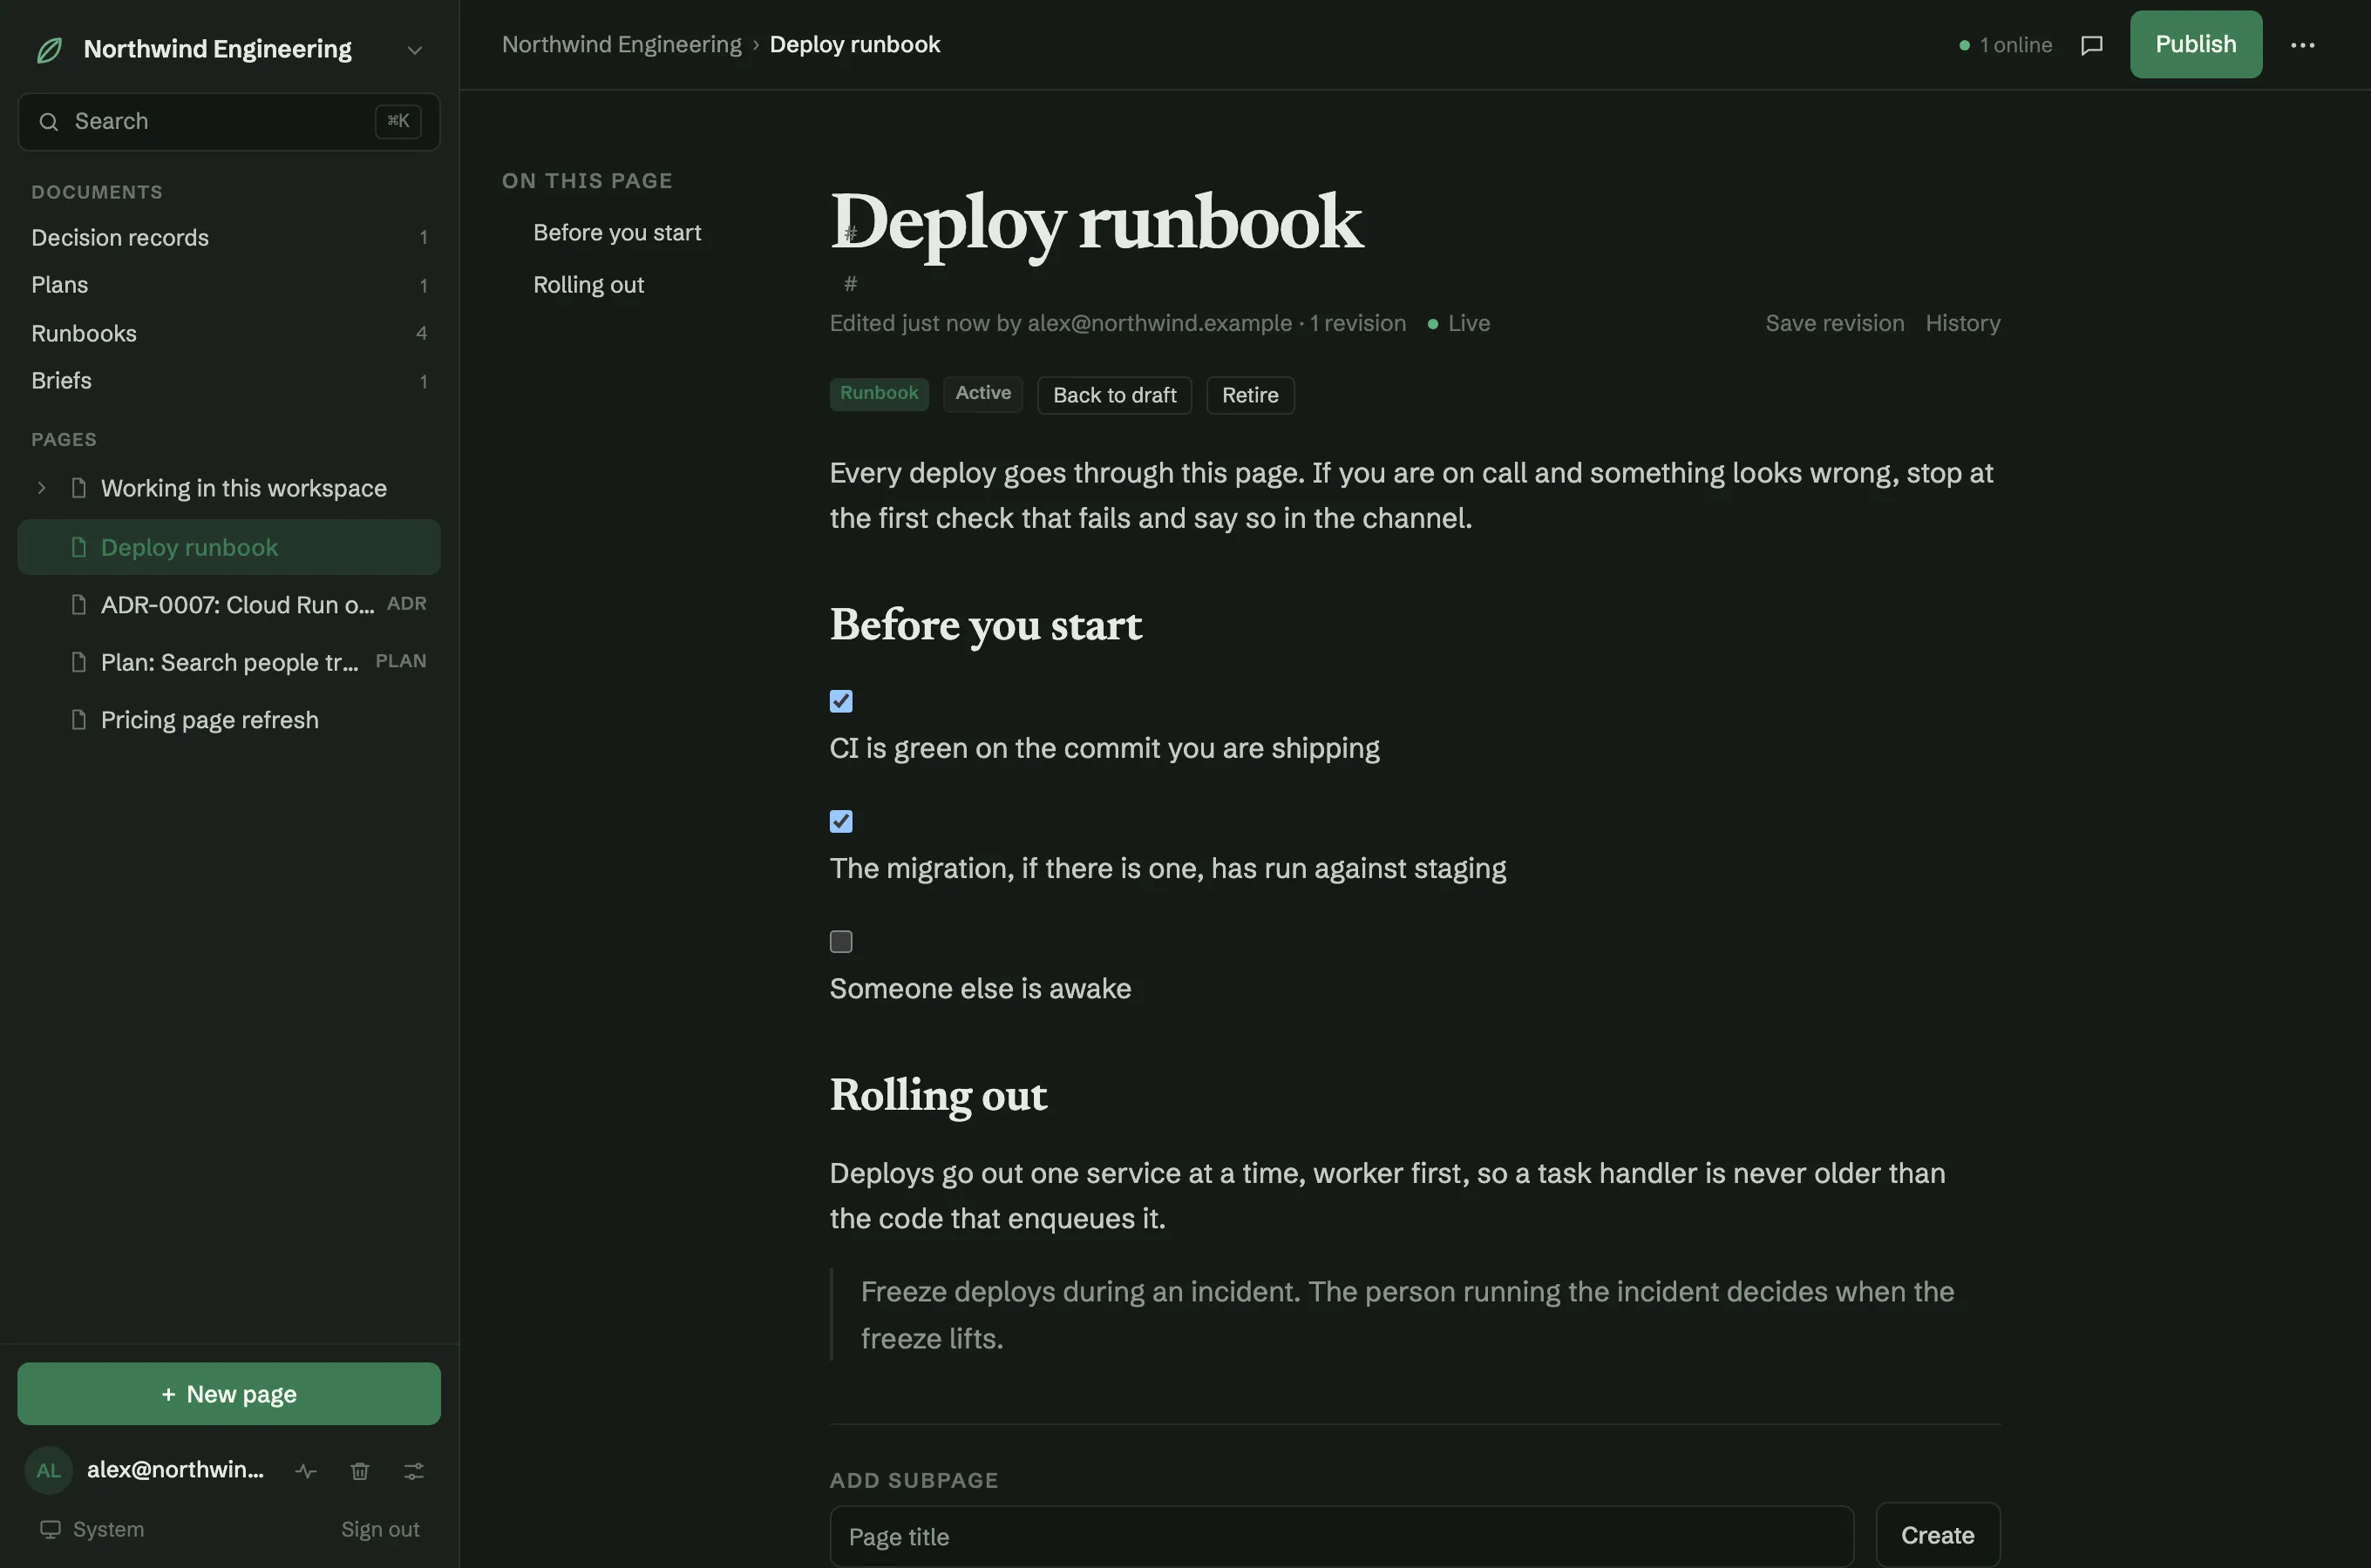Screen dimensions: 2371x1568
Task: Open the trash icon in sidebar footer
Action: (x=360, y=1471)
